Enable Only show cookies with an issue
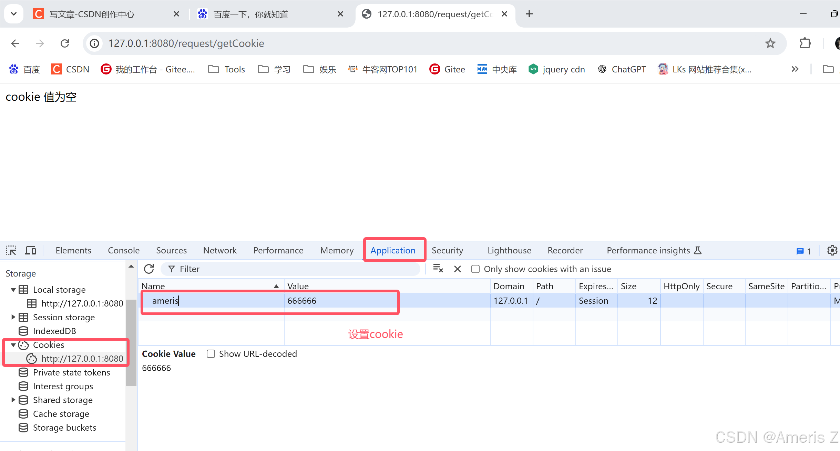This screenshot has height=451, width=840. [475, 269]
